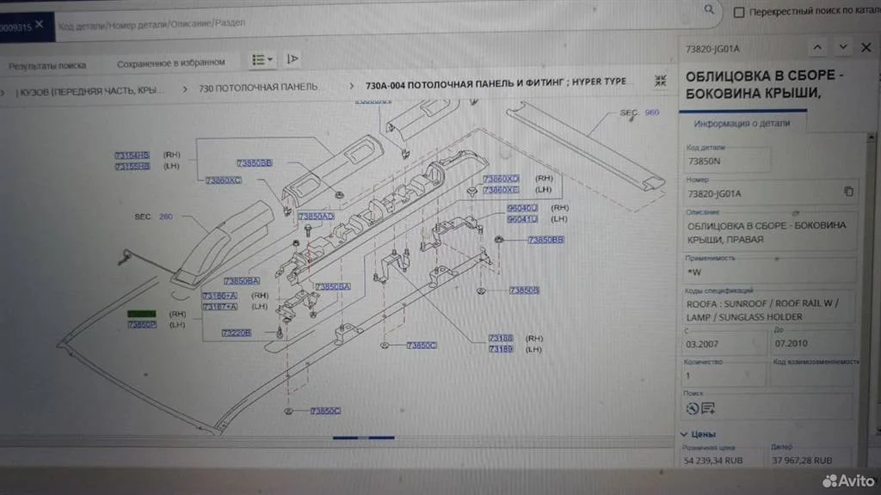Viewport: 881px width, 495px height.
Task: Click the magnifier search icon
Action: (x=710, y=10)
